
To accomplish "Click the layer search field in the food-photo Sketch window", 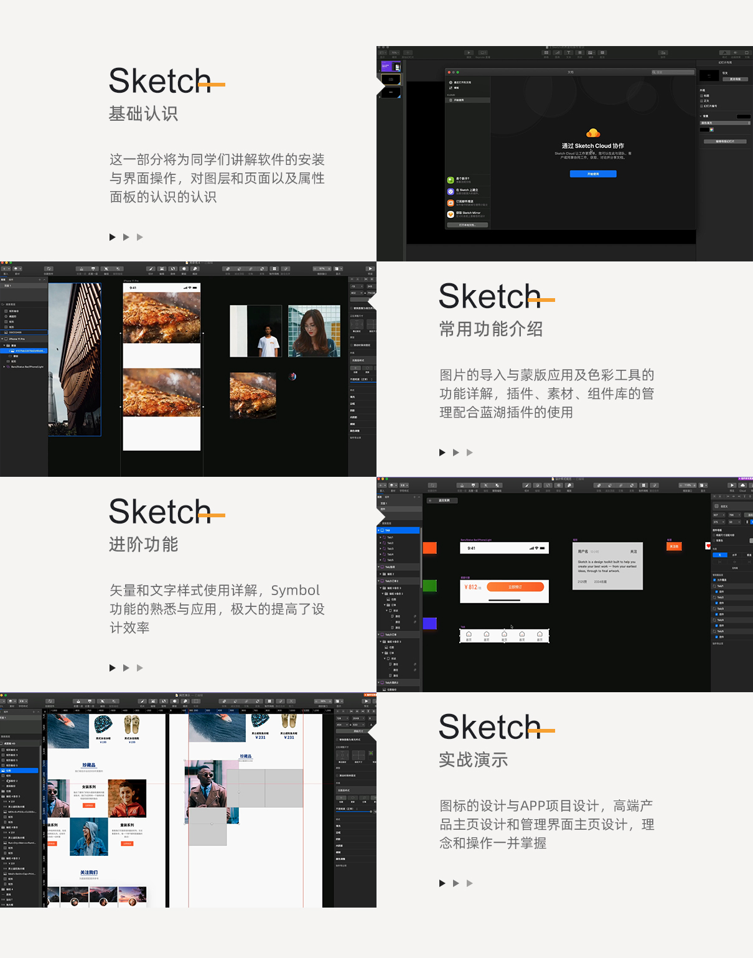I will (24, 304).
